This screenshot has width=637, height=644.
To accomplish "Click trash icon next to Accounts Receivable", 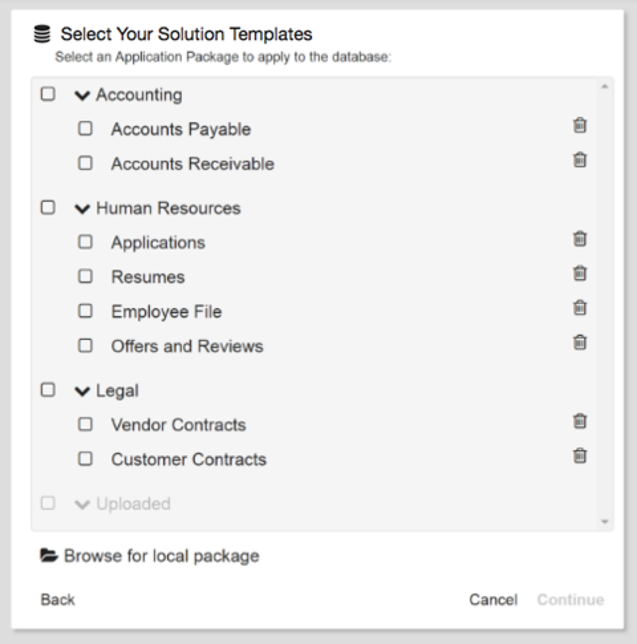I will [580, 160].
